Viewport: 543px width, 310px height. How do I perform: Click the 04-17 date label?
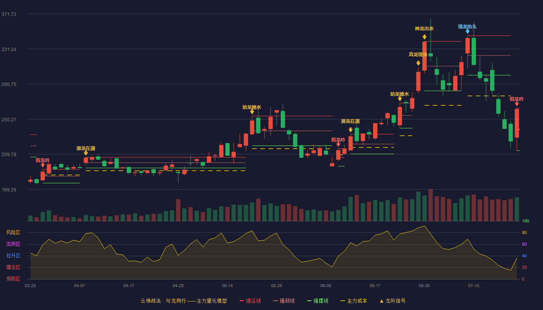(x=129, y=286)
